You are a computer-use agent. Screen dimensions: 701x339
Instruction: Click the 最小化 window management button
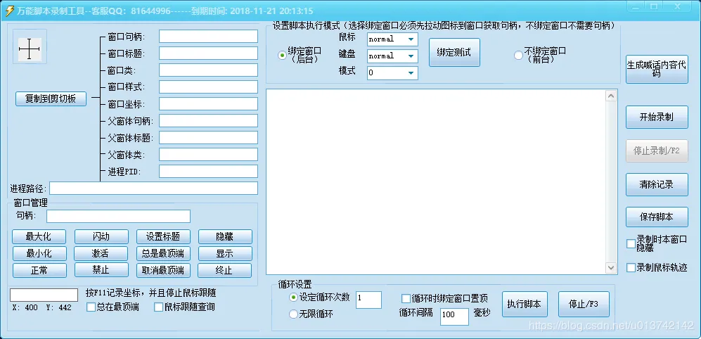click(39, 254)
